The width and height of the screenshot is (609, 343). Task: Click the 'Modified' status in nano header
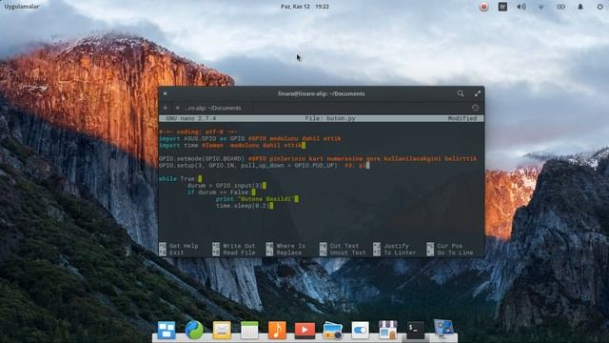click(x=462, y=118)
